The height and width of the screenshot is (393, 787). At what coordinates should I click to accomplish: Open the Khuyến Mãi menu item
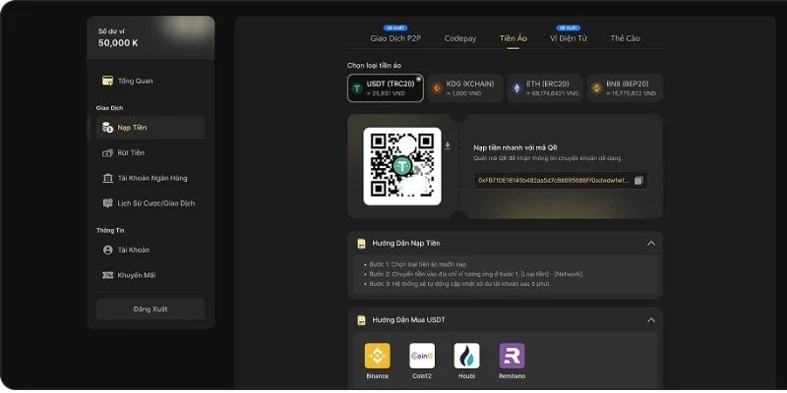(151, 275)
